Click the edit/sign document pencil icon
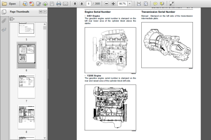 tap(39, 4)
